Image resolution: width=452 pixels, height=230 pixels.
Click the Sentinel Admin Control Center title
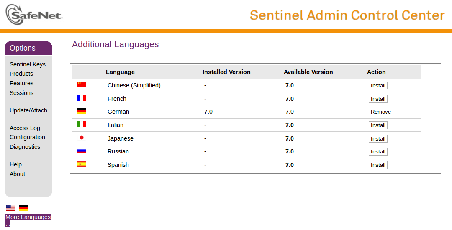pyautogui.click(x=347, y=15)
